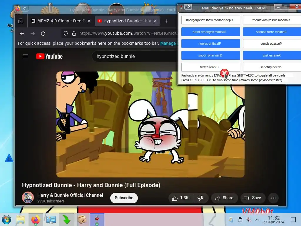Screen dimensions: 301x226
Task: Open MEMZ panel window menu icon
Action: [x=188, y=7]
